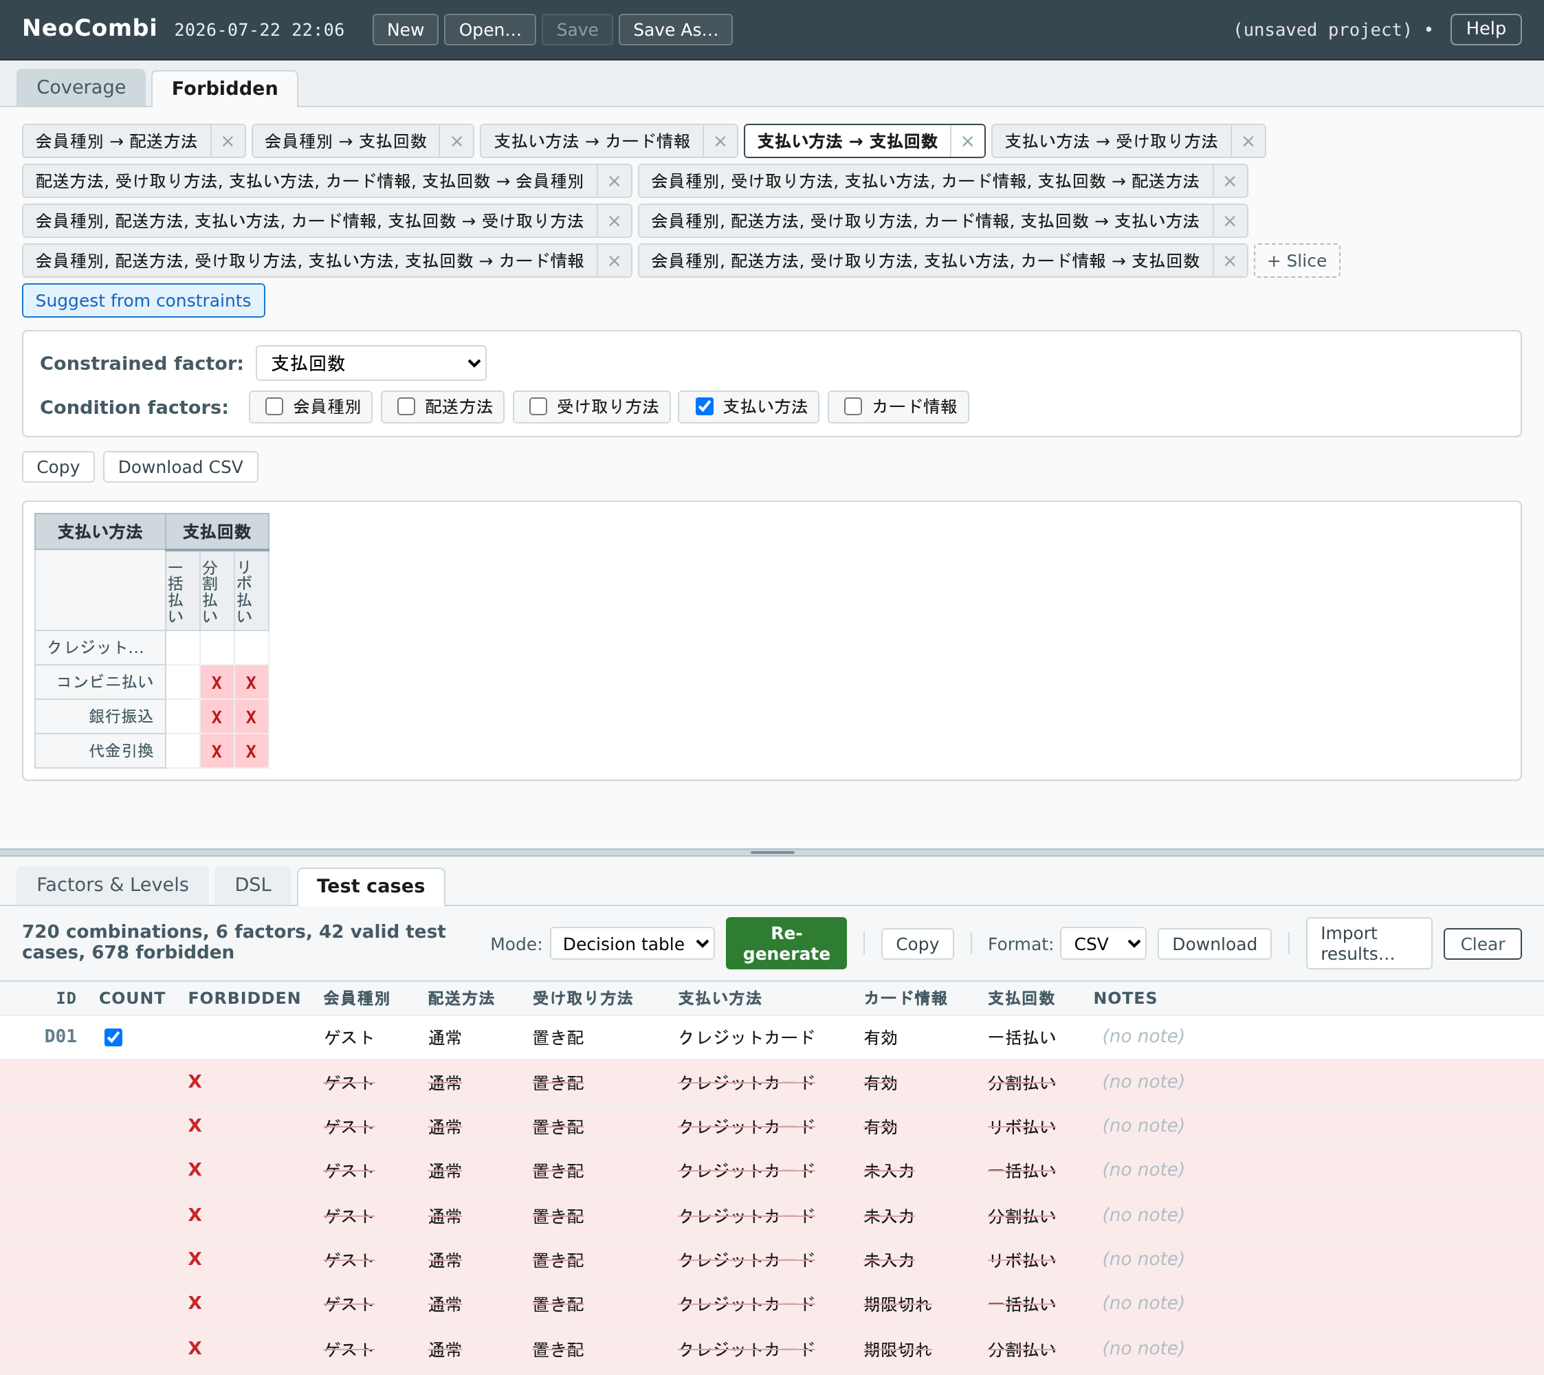Remove the slice ending in → 会員種別
Image resolution: width=1544 pixels, height=1375 pixels.
coord(614,181)
